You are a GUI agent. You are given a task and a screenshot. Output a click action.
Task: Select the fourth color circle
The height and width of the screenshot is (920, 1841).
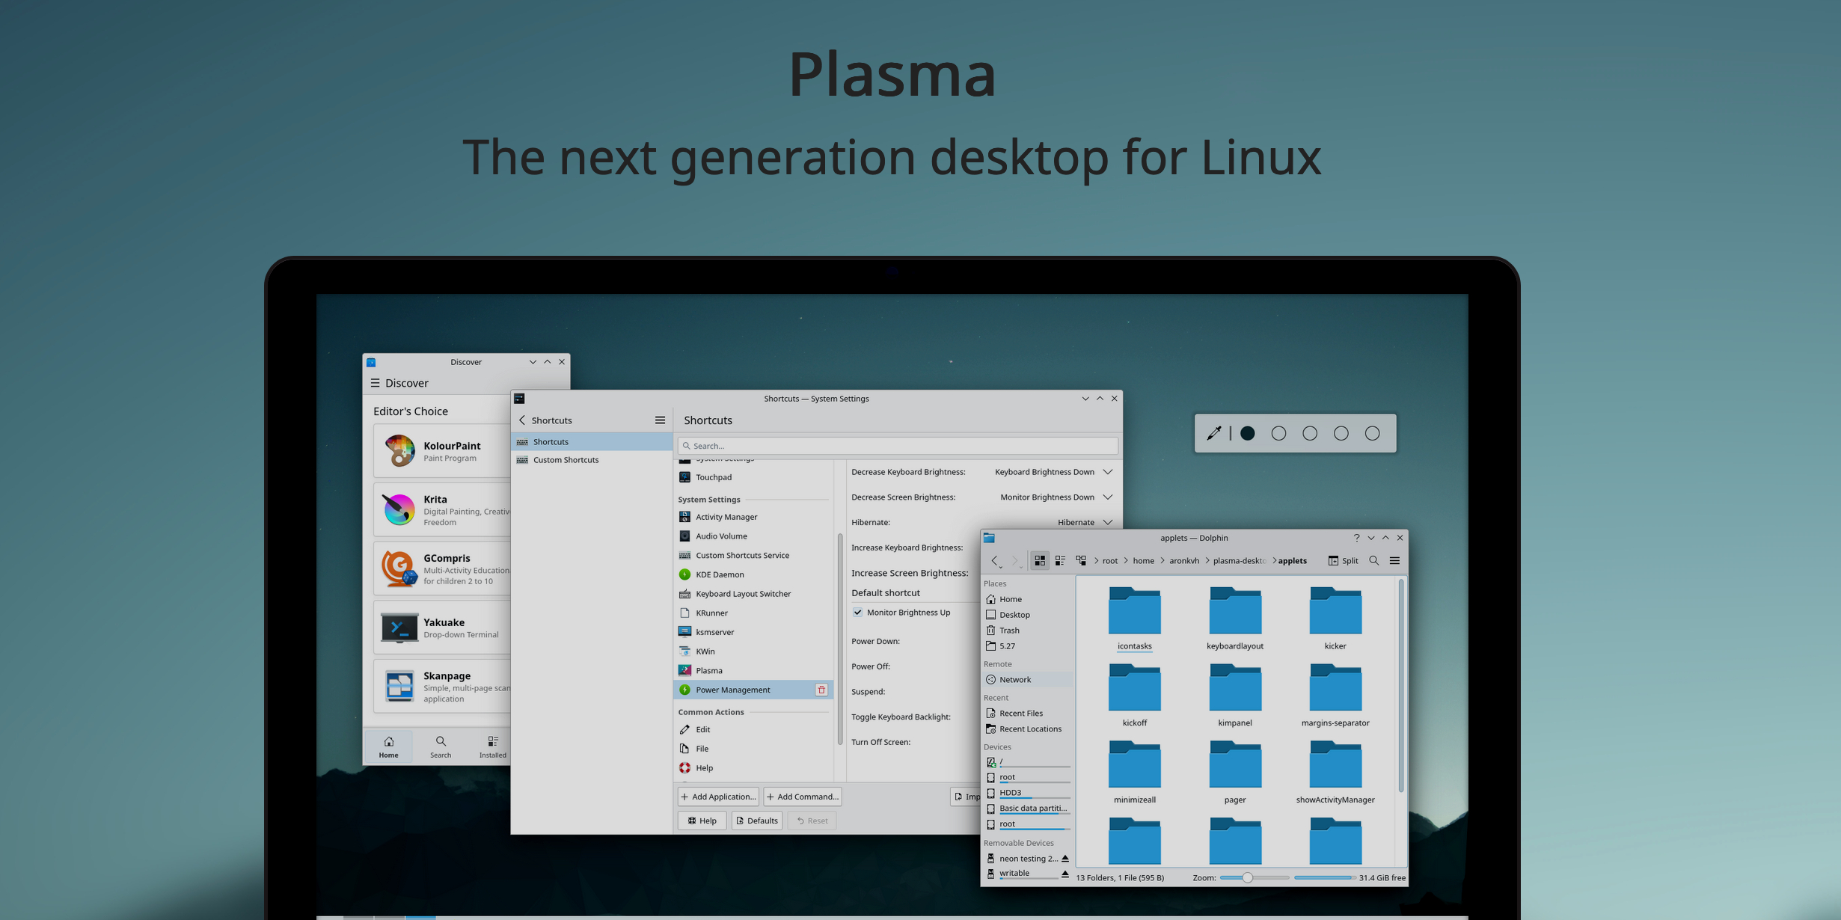point(1341,433)
